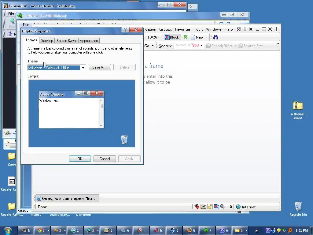Switch to the Appearance tab

[x=89, y=41]
